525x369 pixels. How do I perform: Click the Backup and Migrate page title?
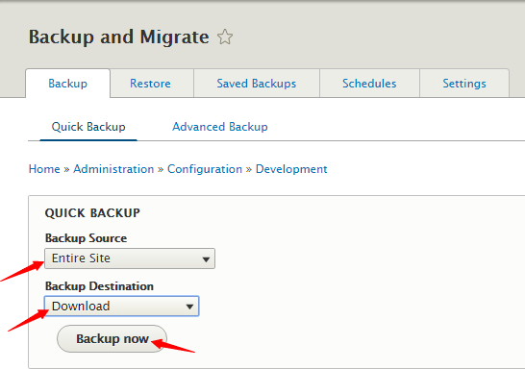(119, 37)
